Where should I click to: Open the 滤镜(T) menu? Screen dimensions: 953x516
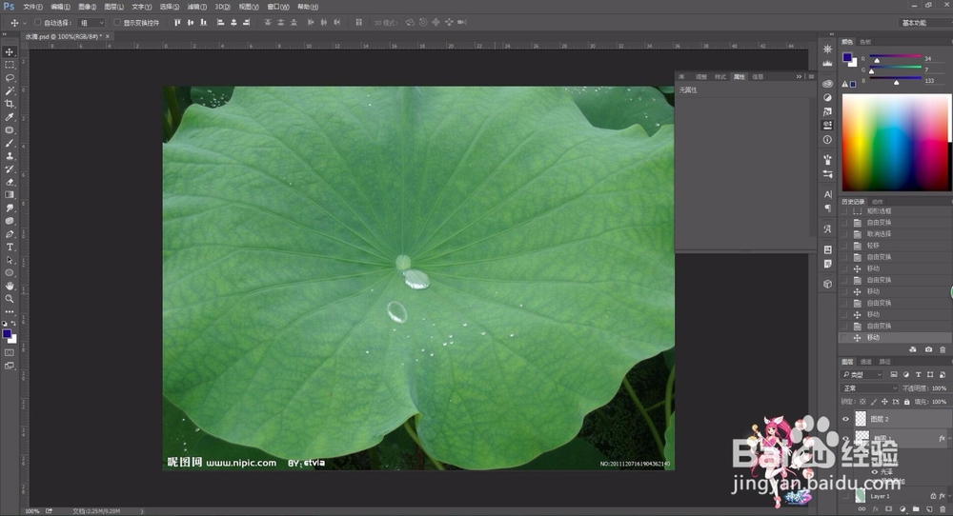point(197,7)
